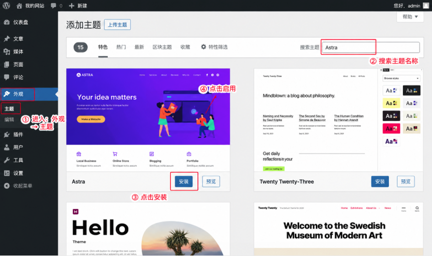Switch to the 热门 tab
Viewport: 432px width, 256px height.
(121, 47)
